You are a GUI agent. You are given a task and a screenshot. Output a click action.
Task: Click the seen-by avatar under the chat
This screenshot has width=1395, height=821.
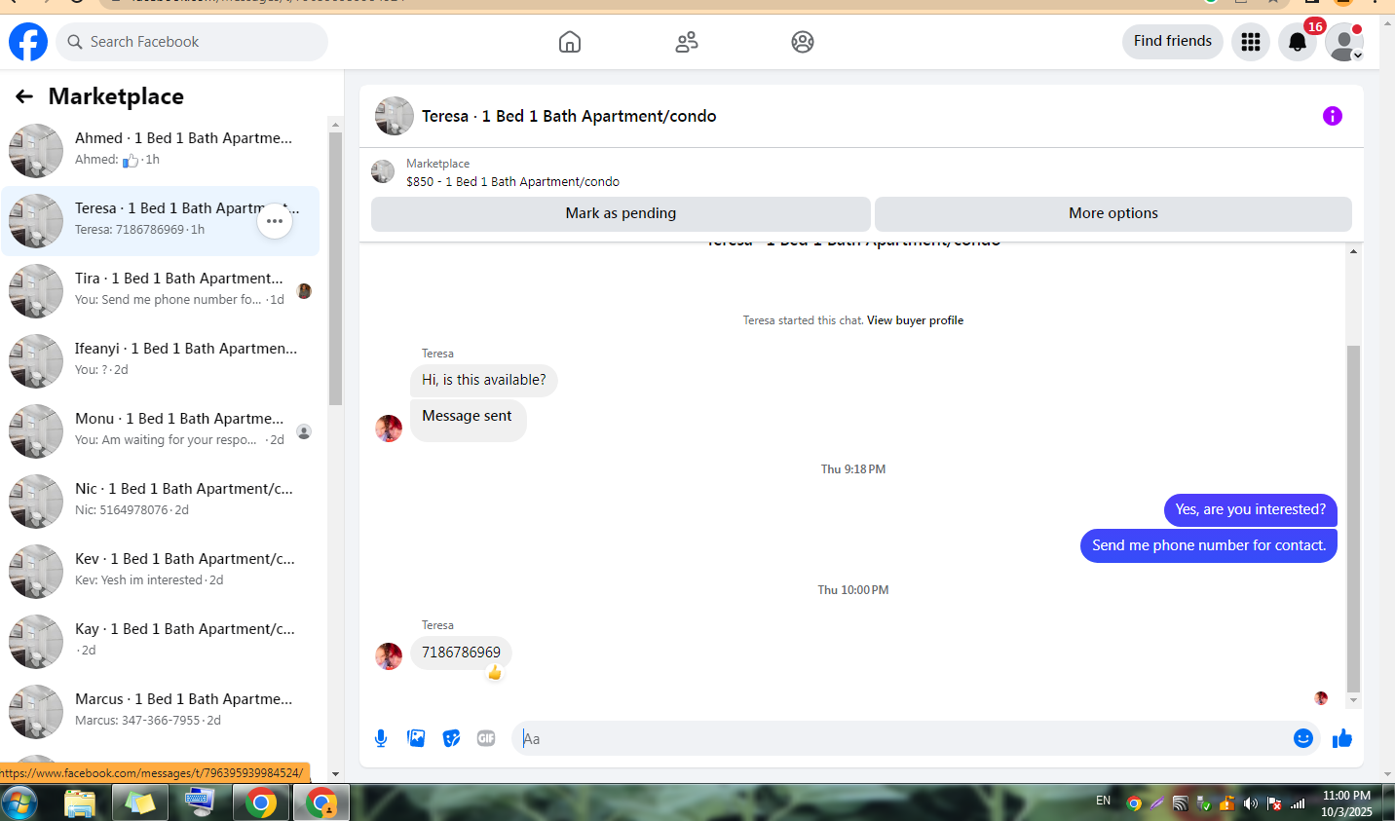[1321, 697]
